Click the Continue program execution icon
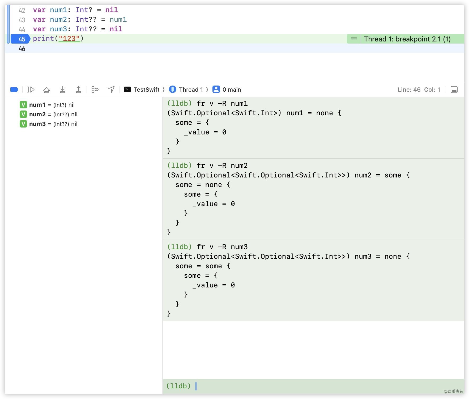Screen dimensions: 469x399 (x=31, y=90)
